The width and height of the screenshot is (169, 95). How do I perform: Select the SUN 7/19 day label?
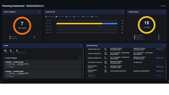(49, 29)
